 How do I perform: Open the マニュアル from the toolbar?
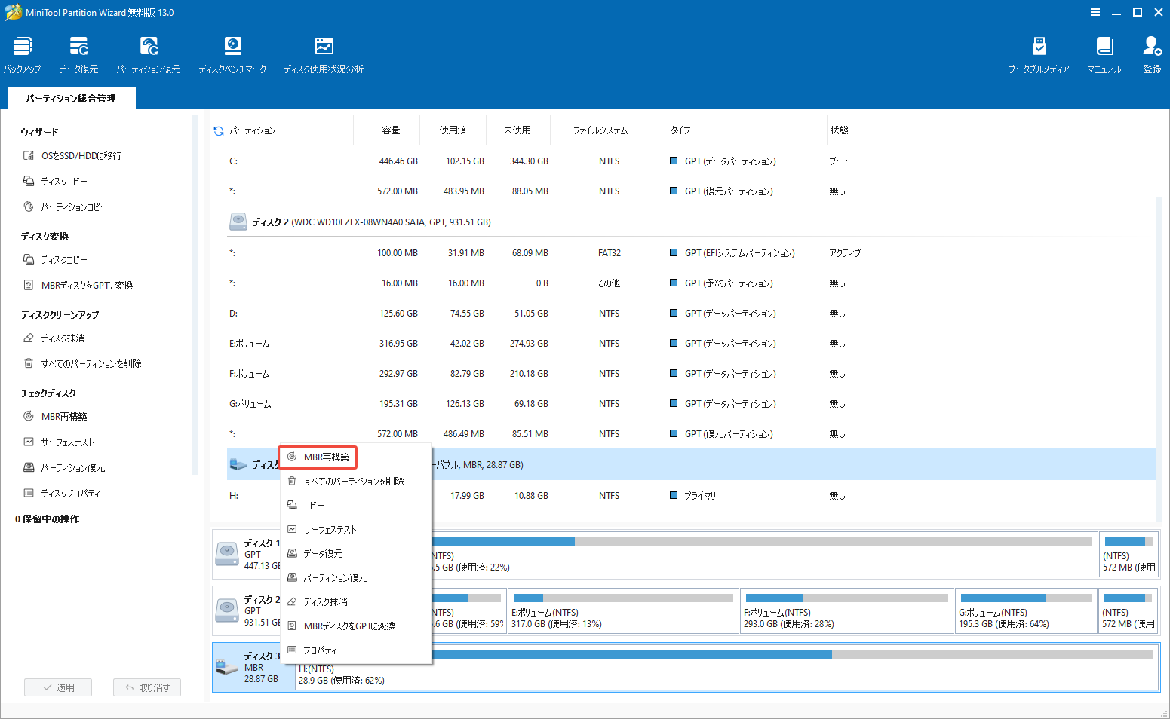(x=1104, y=53)
